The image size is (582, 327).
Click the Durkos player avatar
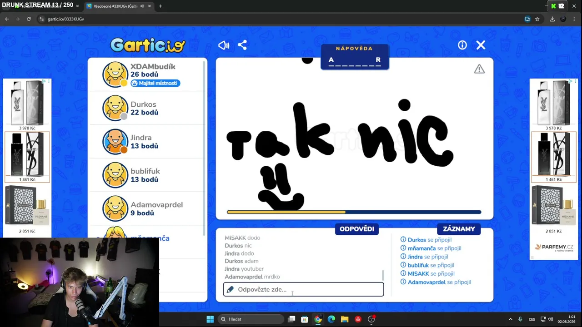click(115, 108)
